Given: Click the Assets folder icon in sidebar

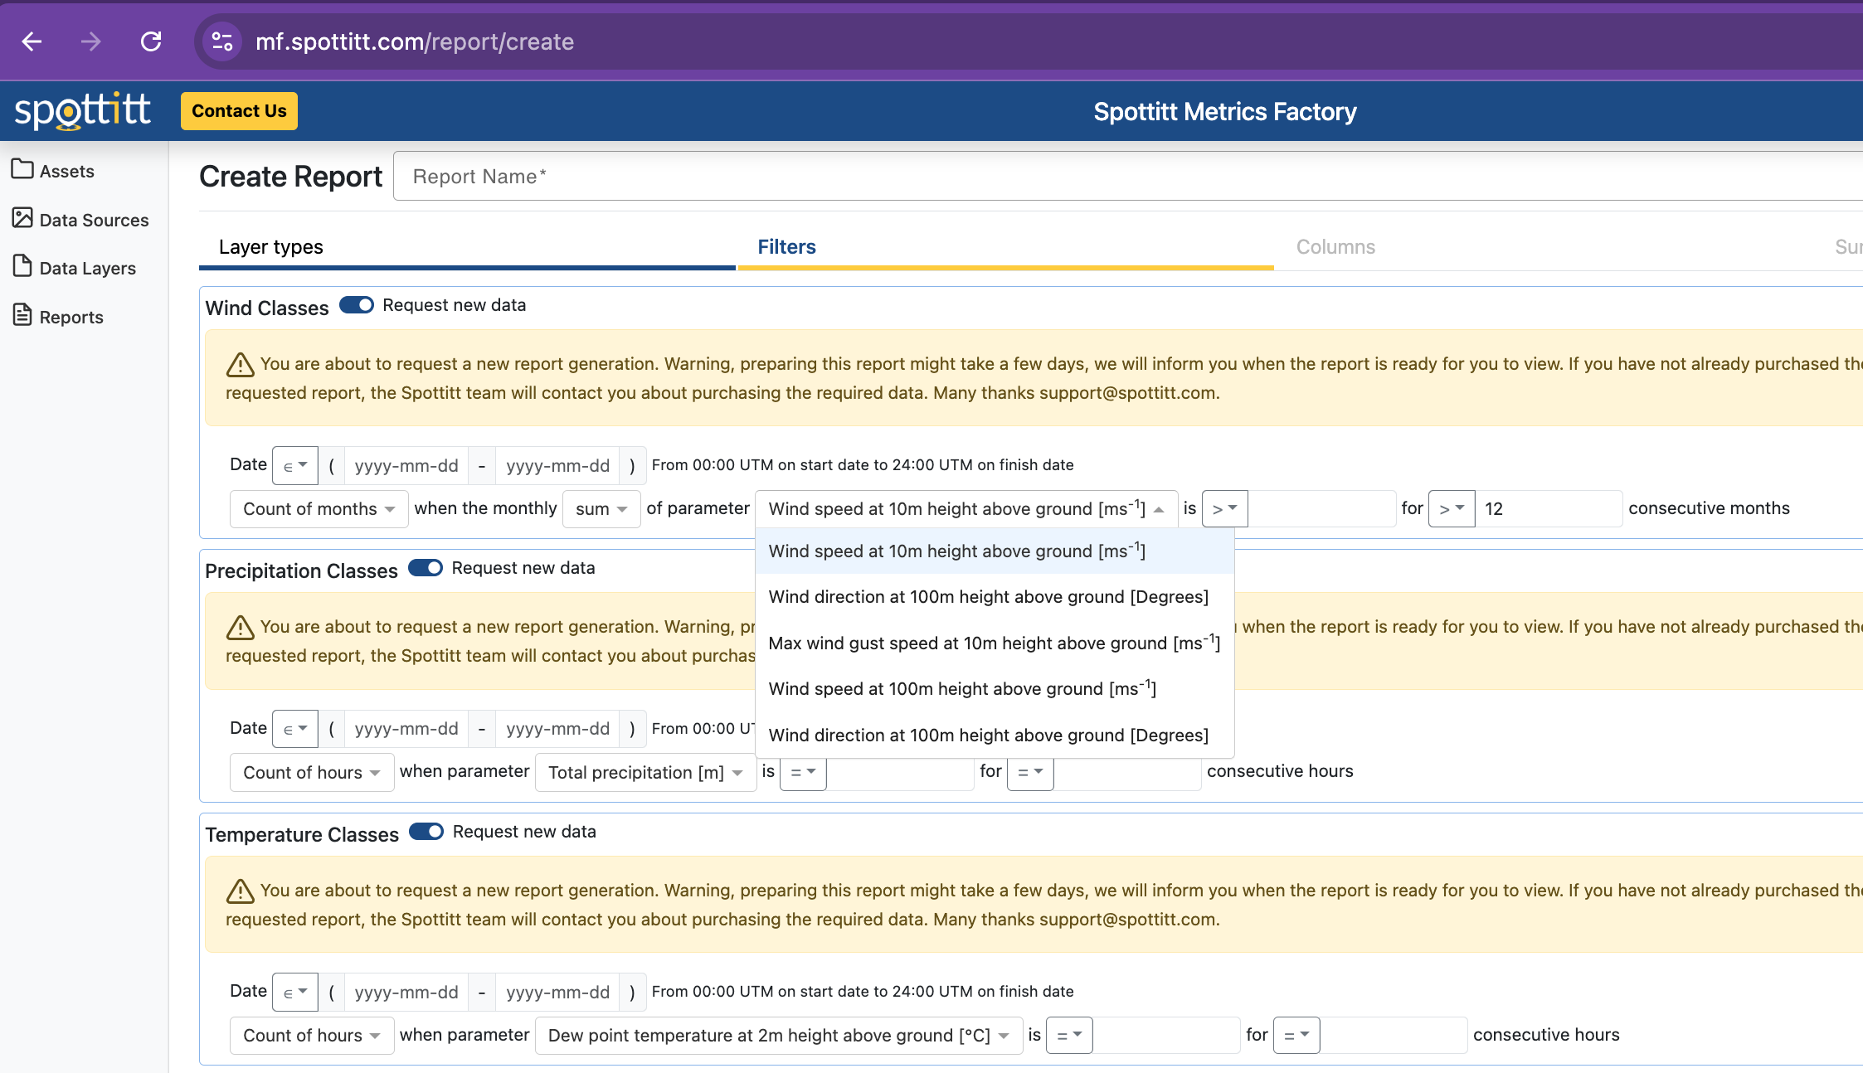Looking at the screenshot, I should 22,169.
